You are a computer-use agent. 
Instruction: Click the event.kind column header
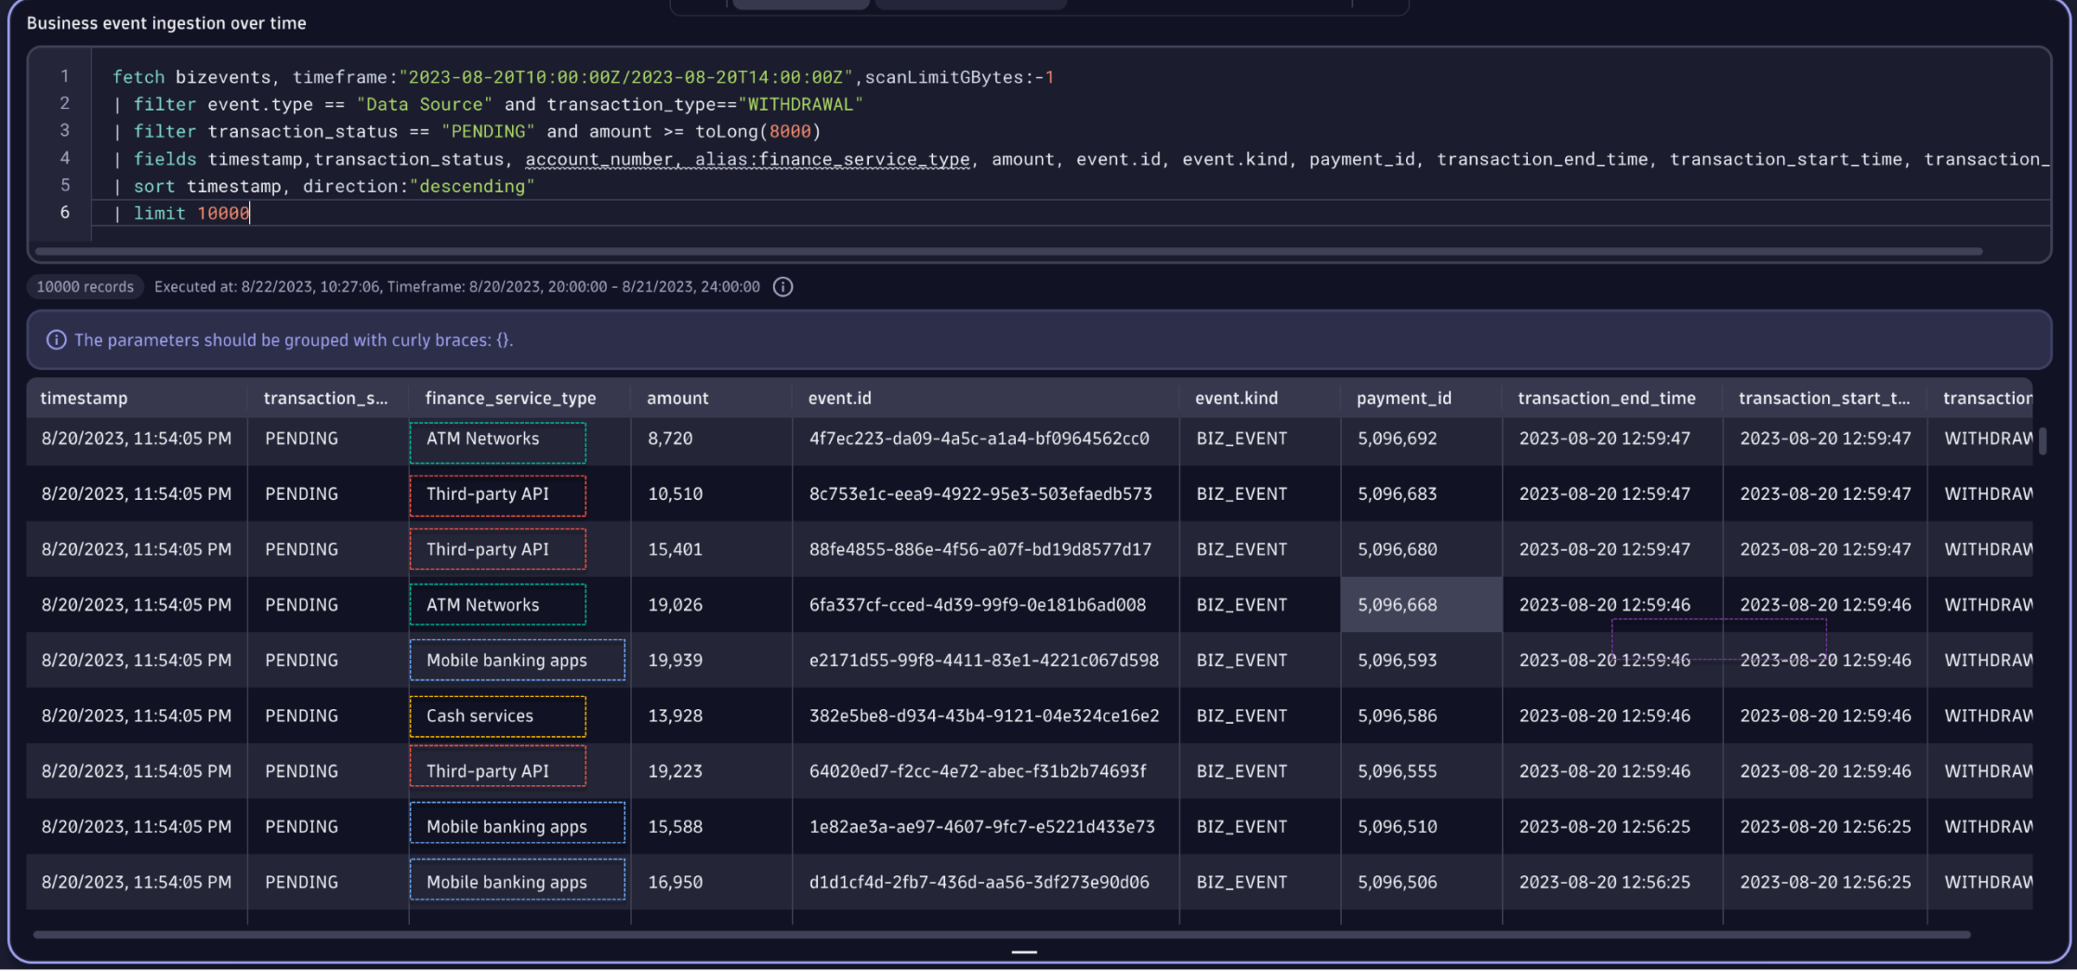1236,398
